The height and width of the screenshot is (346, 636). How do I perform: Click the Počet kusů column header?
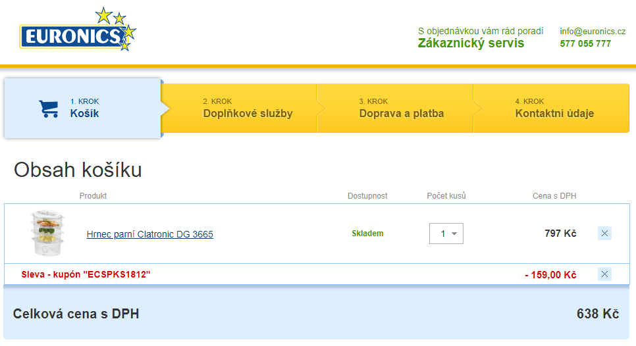tap(446, 195)
